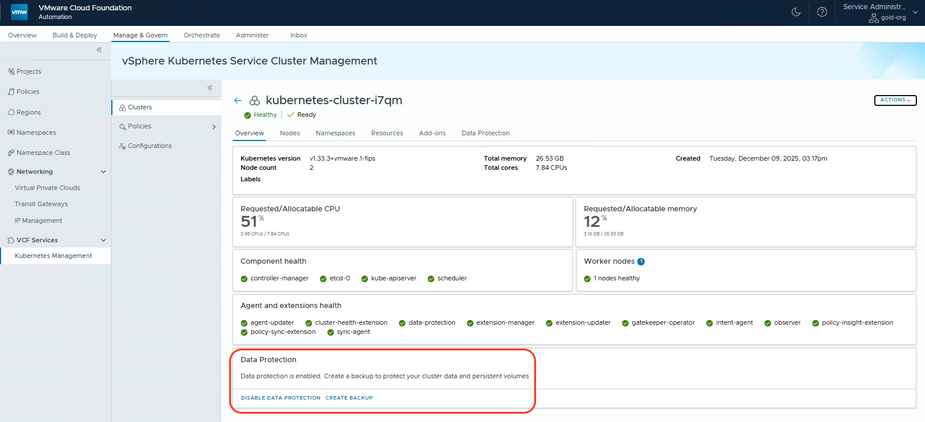Switch to Build & Deploy menu
The height and width of the screenshot is (422, 925).
pyautogui.click(x=75, y=35)
